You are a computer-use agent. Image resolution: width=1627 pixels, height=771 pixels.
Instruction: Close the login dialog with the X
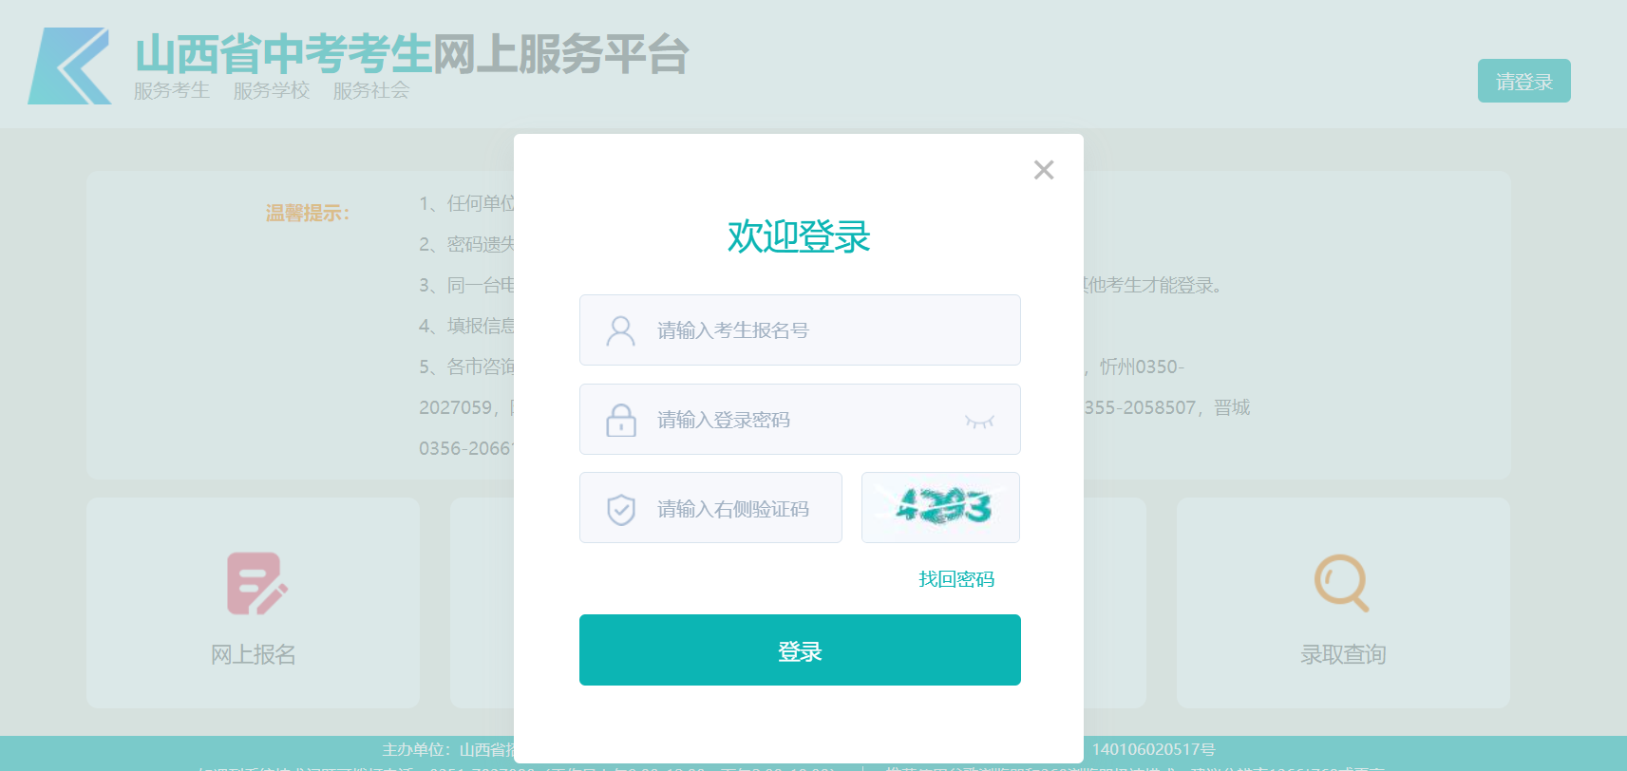click(1044, 170)
